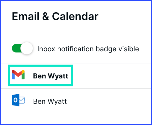Click the word "Email" in the title

click(25, 17)
